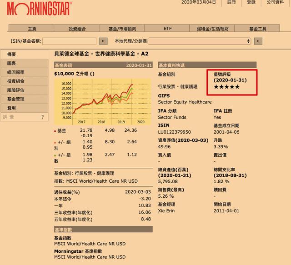Click 指數: MSCI World/Health Care NR USD line
291x265 pixels.
point(96,181)
